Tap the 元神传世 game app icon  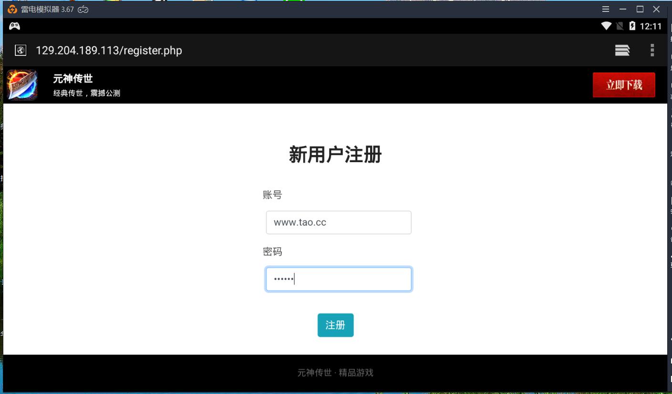(x=22, y=85)
